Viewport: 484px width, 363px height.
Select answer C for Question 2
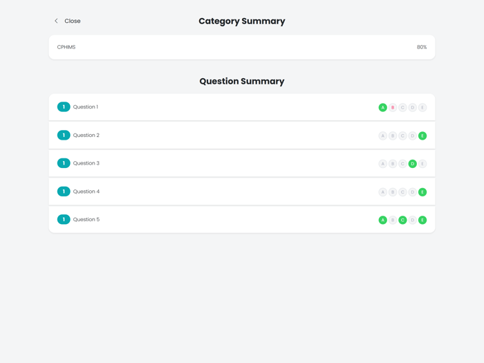click(x=402, y=136)
